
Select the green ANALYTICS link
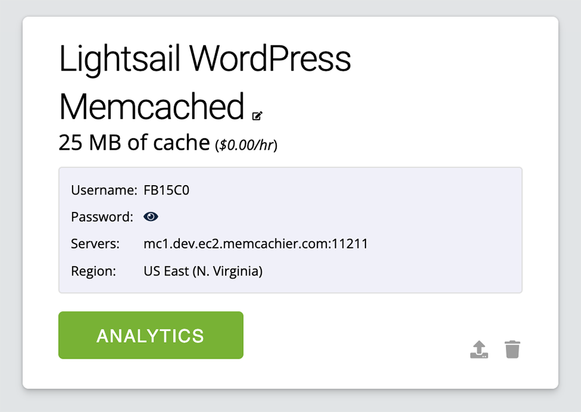coord(150,335)
